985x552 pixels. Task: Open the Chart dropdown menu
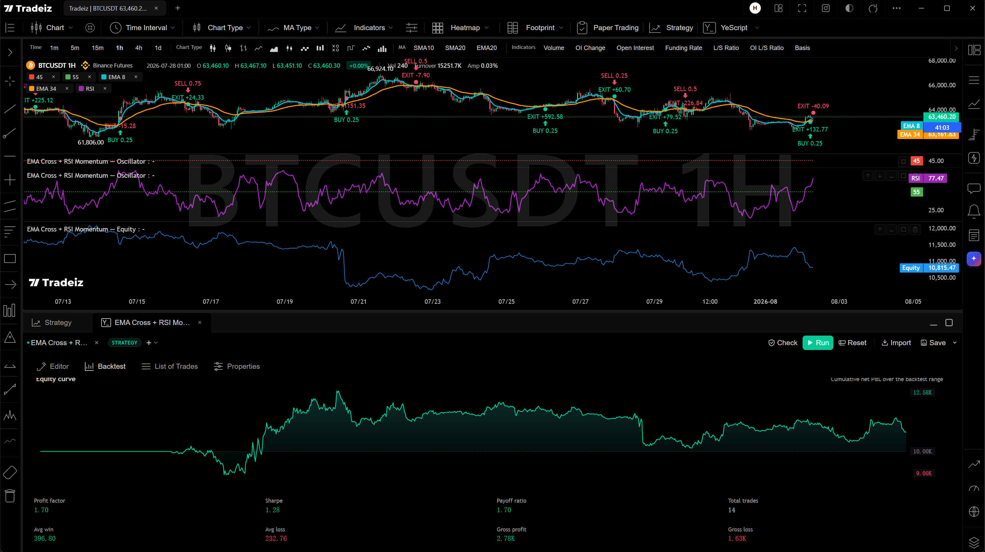click(52, 27)
